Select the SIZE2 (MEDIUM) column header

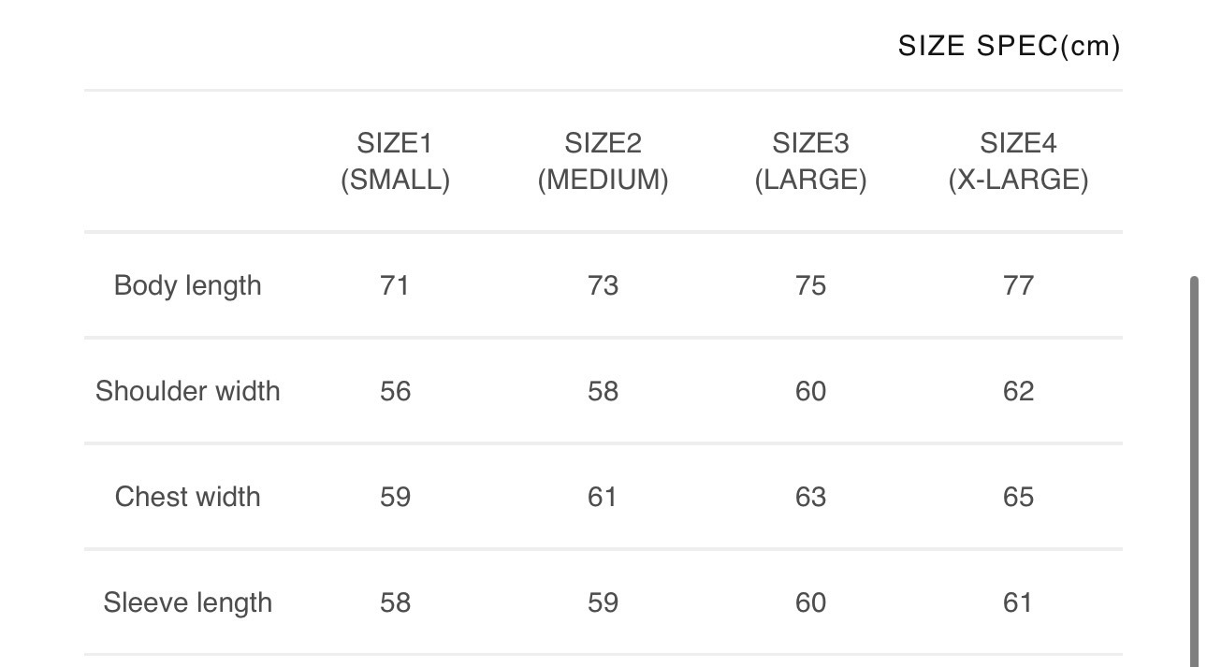click(x=603, y=162)
